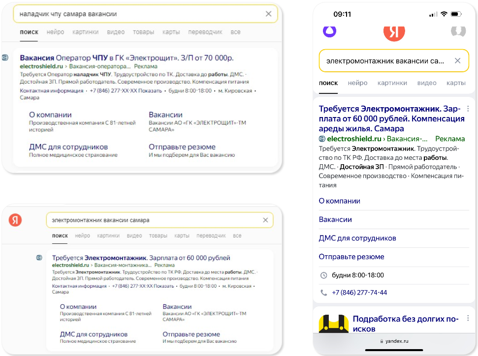Open the grey profile avatar on mobile

[458, 31]
